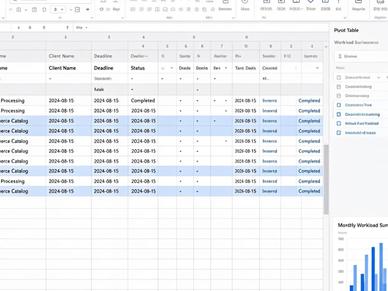The height and width of the screenshot is (291, 388).
Task: Click the Pivot Table panel title
Action: (346, 30)
